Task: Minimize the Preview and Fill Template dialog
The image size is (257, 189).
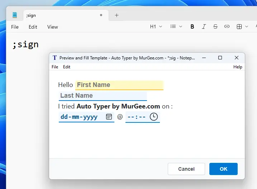Action: pyautogui.click(x=204, y=58)
